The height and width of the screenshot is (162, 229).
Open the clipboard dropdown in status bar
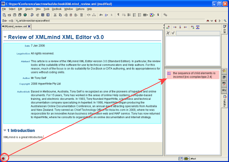click(x=187, y=159)
